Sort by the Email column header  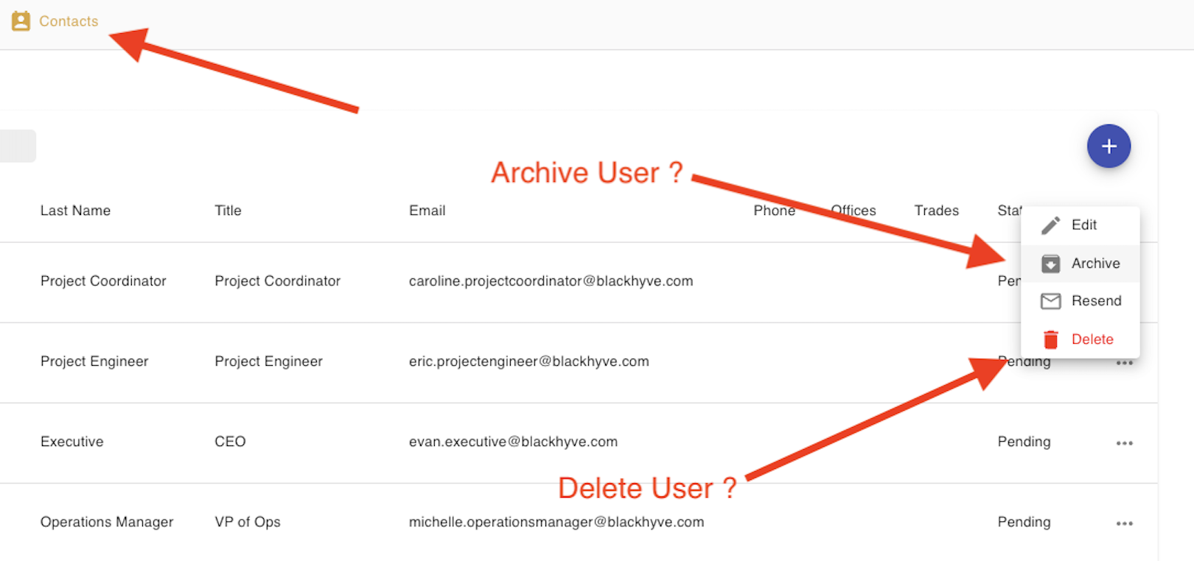pos(427,211)
